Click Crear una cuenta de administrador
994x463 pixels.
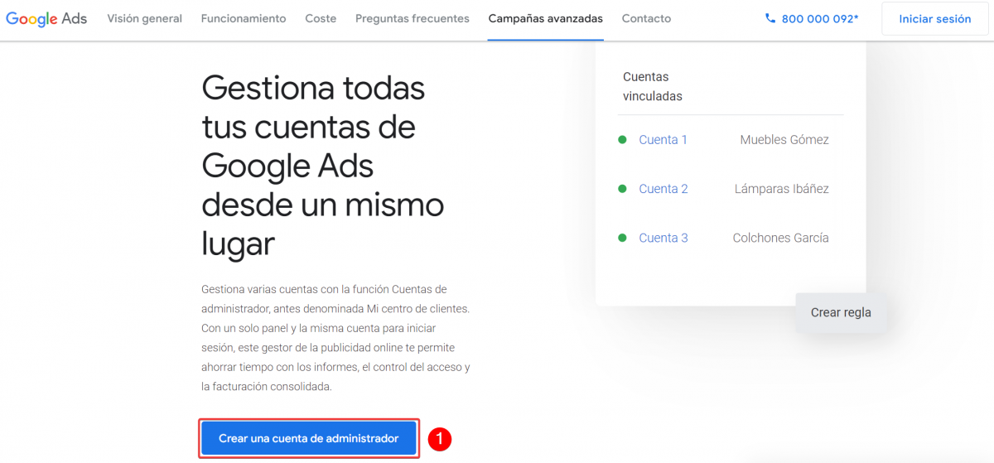tap(309, 438)
